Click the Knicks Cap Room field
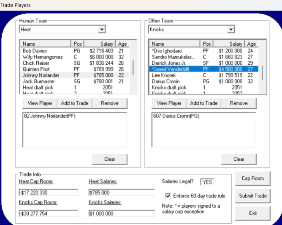282x225 pixels. [49, 214]
